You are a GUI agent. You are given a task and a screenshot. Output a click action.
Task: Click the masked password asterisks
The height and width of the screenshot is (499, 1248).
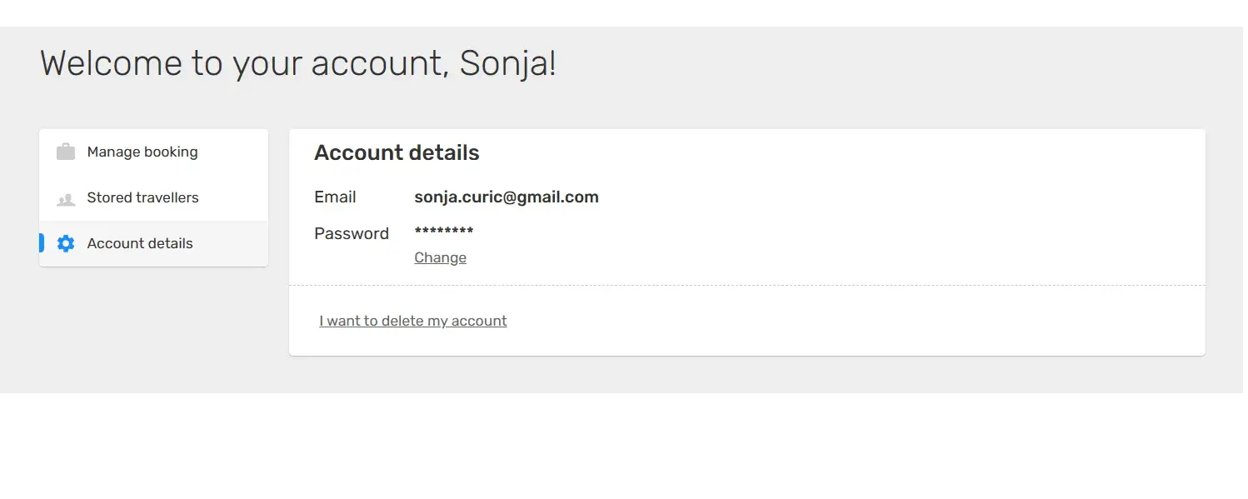click(444, 232)
